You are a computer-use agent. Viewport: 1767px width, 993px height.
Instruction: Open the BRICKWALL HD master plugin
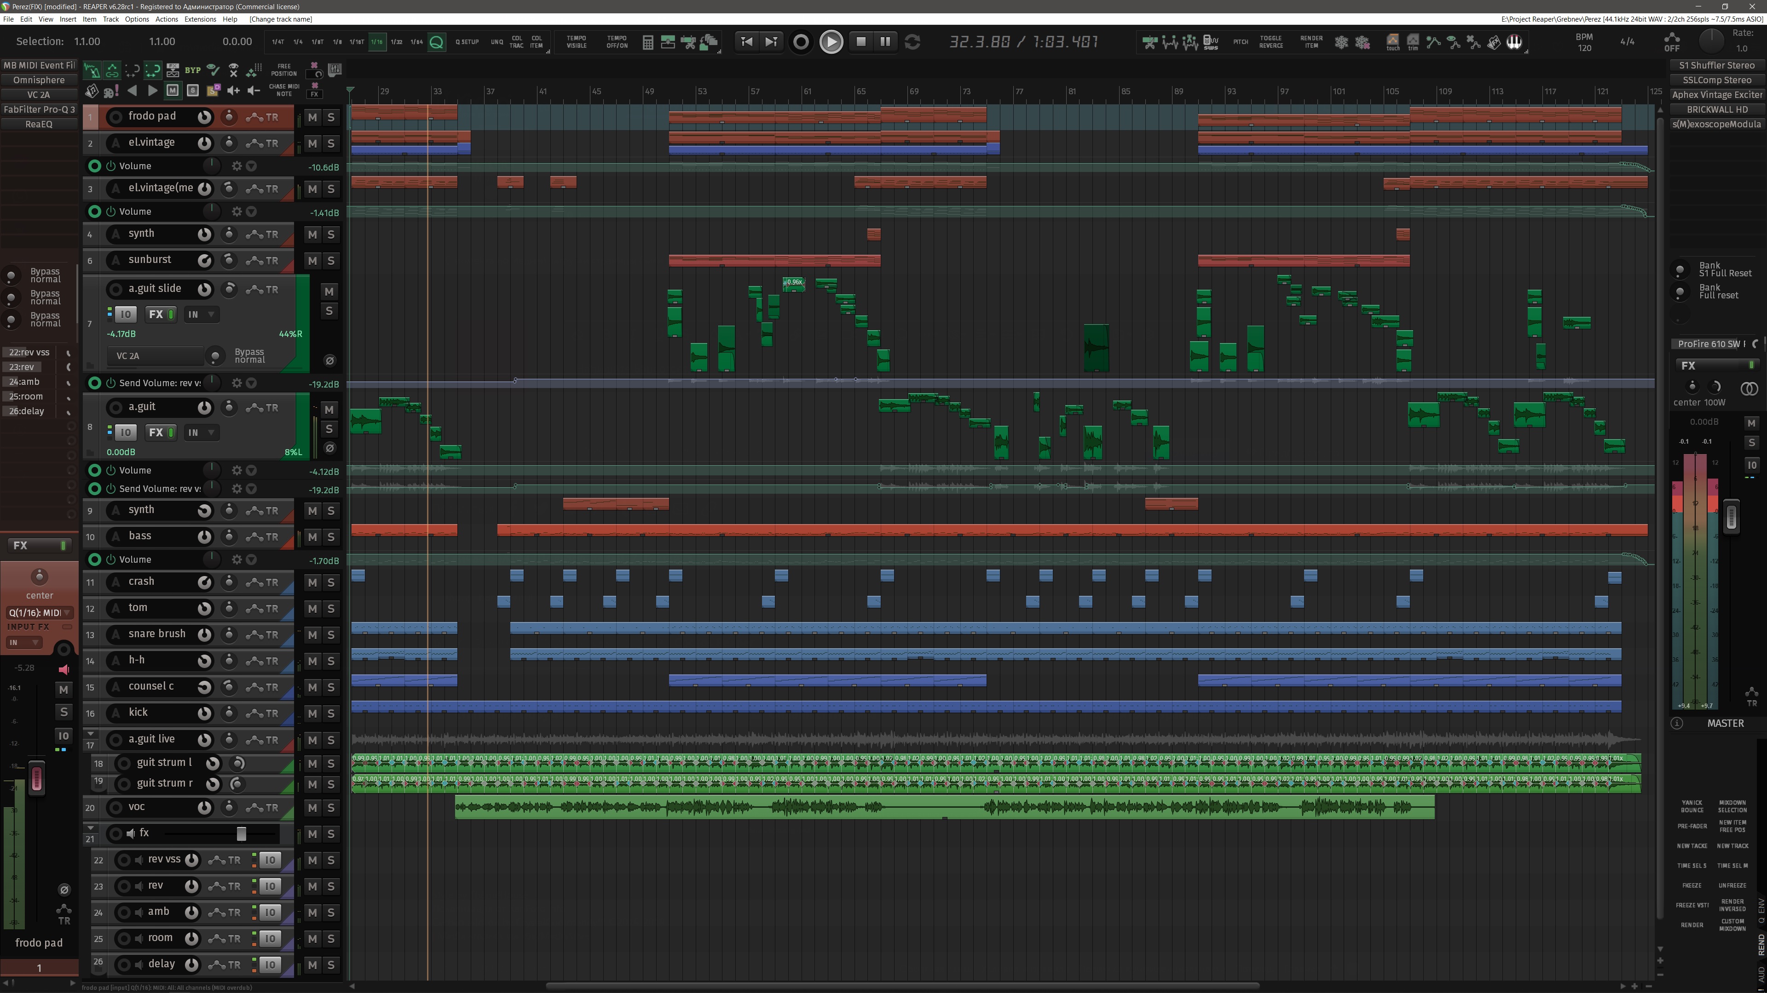1717,110
